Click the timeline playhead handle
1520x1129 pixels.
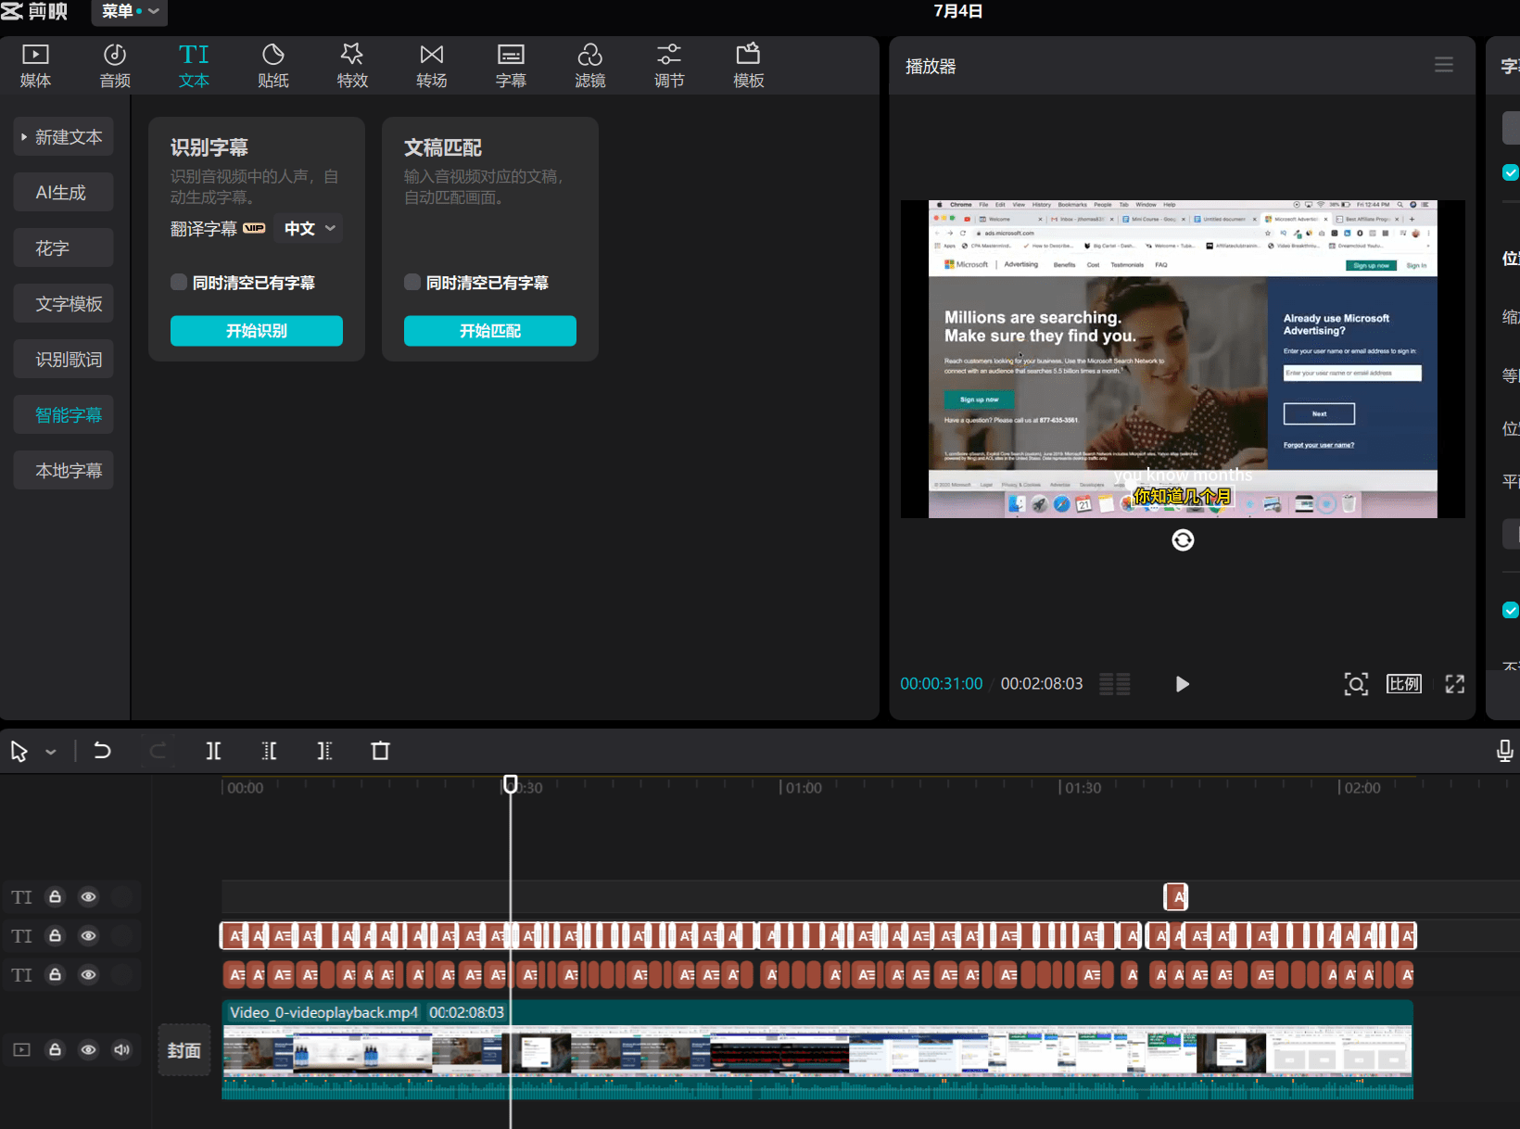(x=510, y=784)
